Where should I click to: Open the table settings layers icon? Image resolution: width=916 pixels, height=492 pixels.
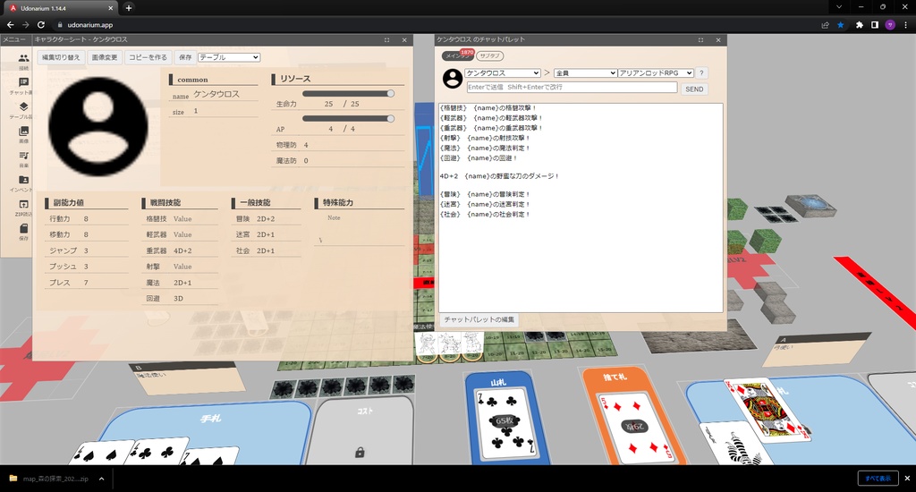point(23,106)
